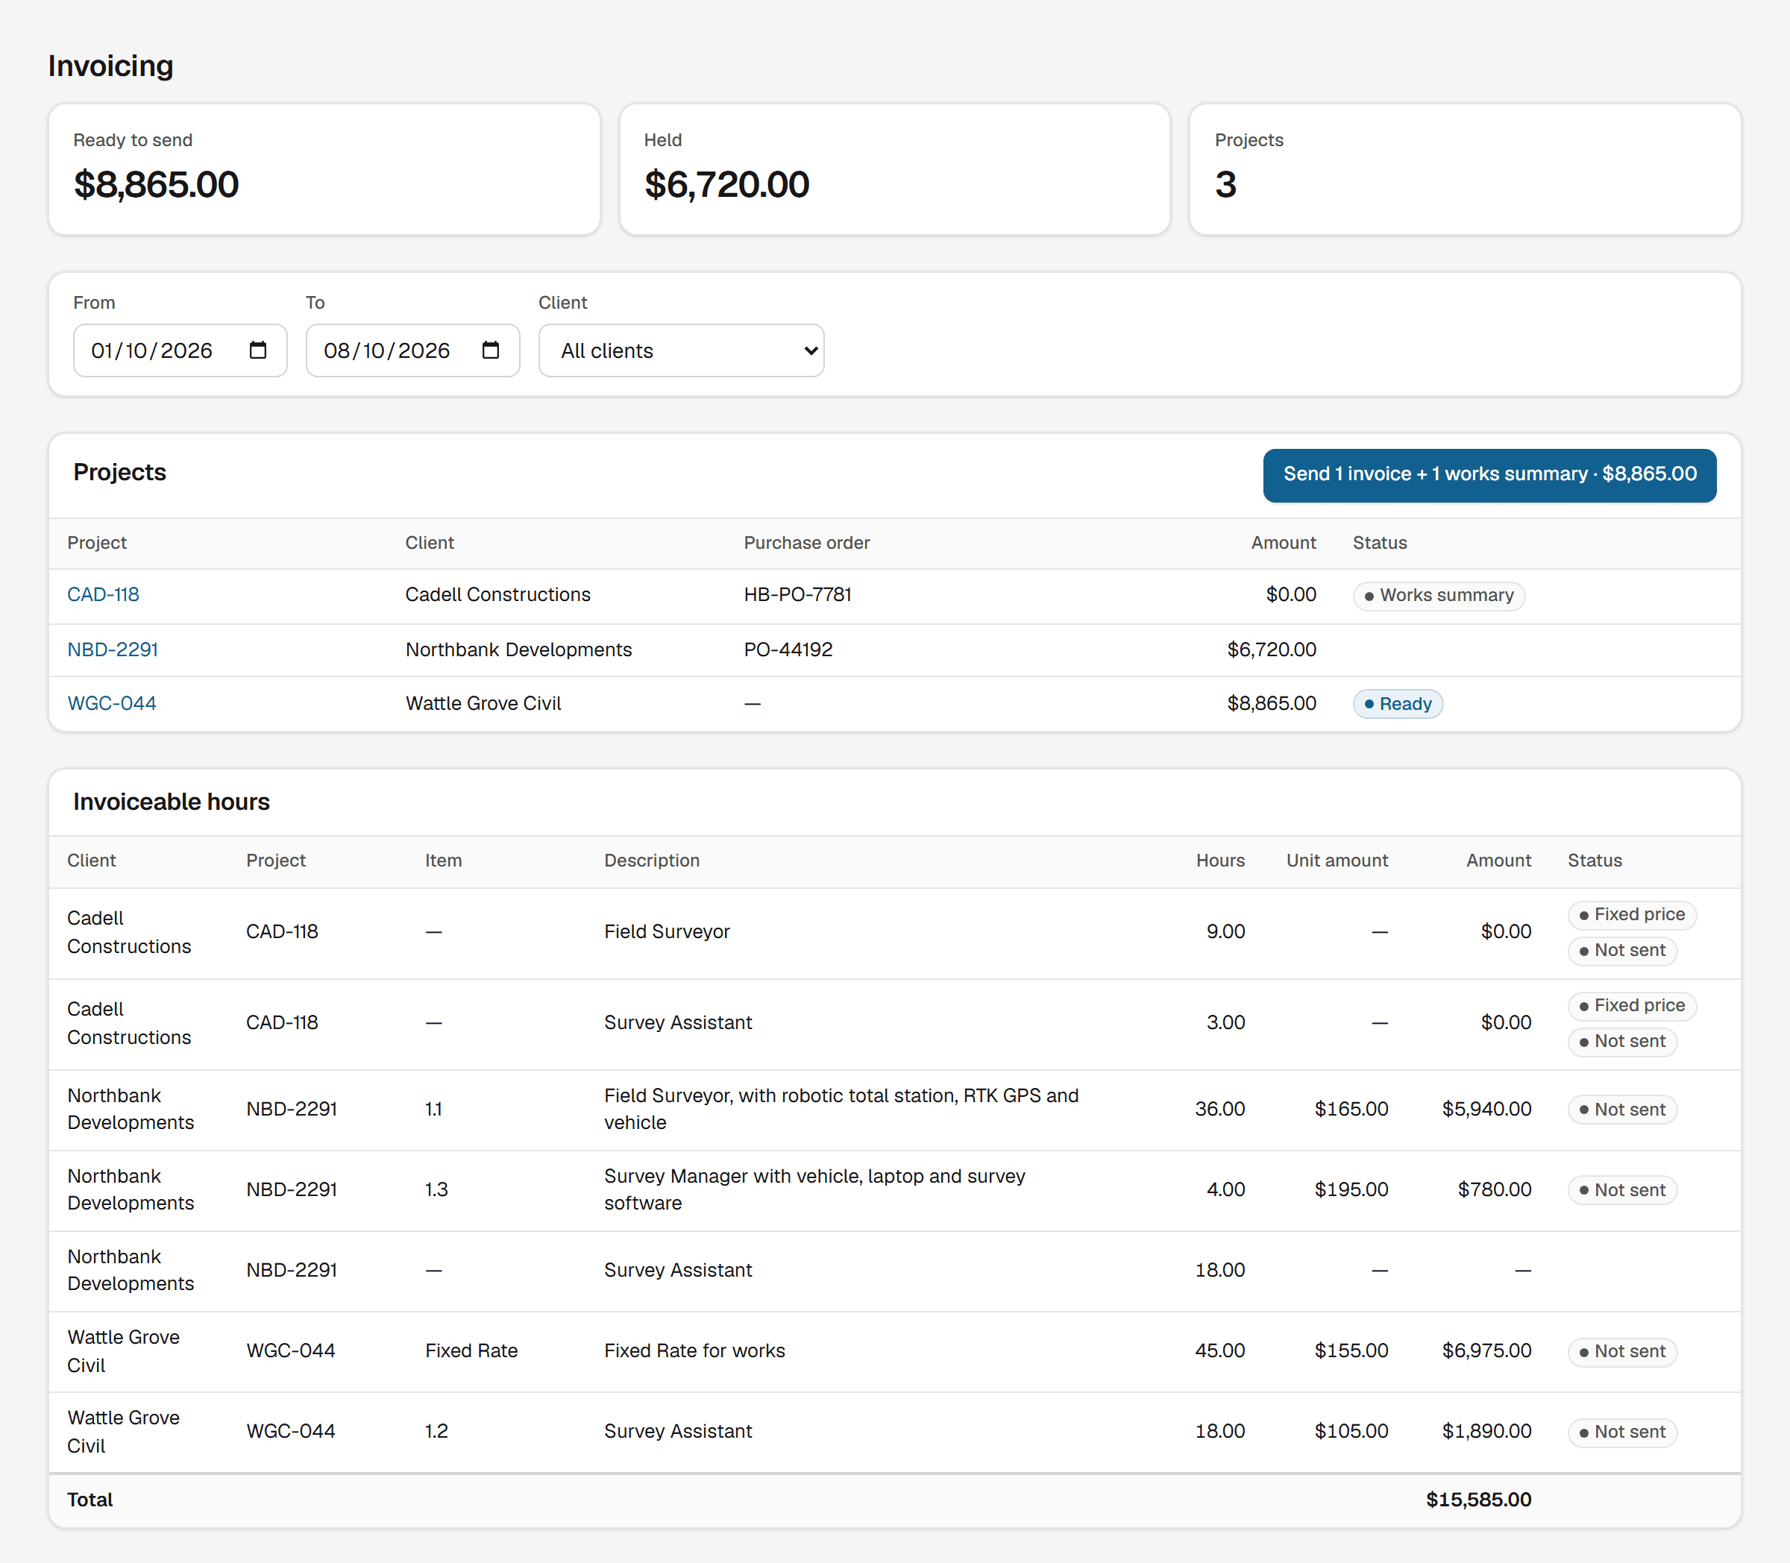This screenshot has width=1790, height=1563.
Task: Click Not sent badge on $5,940.00 row
Action: click(x=1621, y=1110)
